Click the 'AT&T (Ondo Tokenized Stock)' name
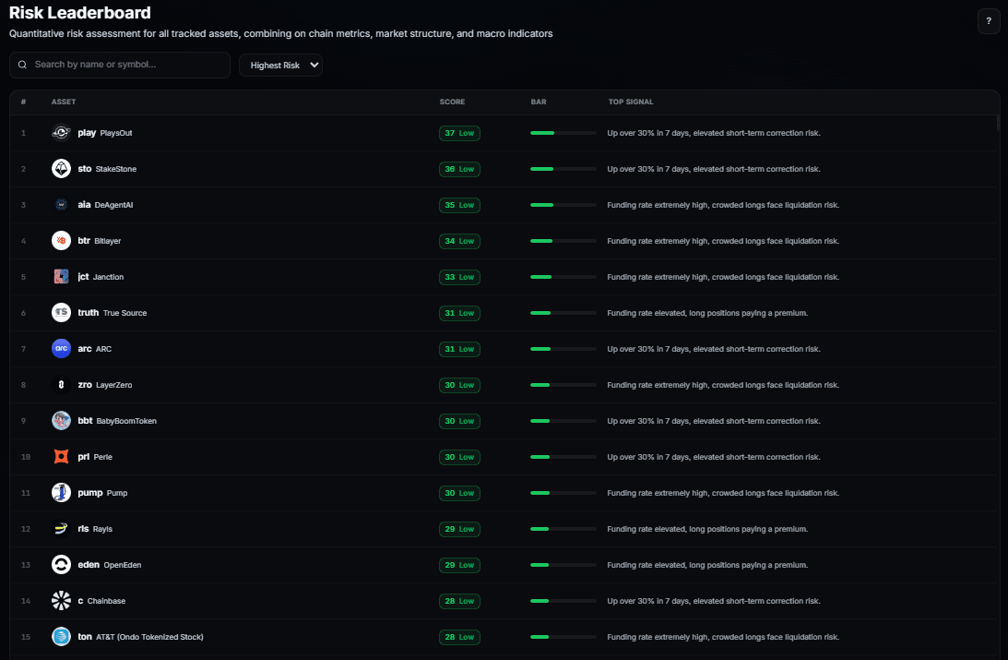 (x=149, y=637)
